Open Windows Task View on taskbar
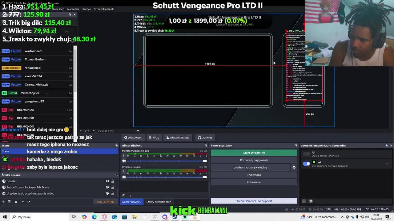Viewport: 394px width, 221px height. pos(74,217)
